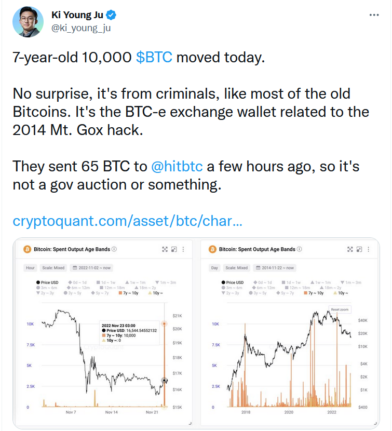Click Ki Young Ju's profile avatar

28,21
